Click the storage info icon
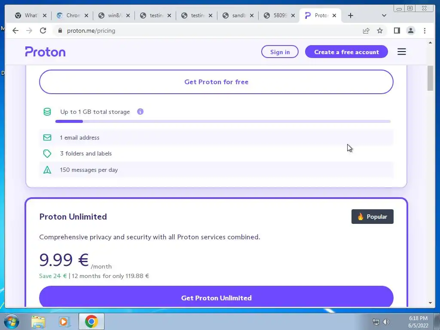Screen dimensions: 440x330 click(141, 112)
